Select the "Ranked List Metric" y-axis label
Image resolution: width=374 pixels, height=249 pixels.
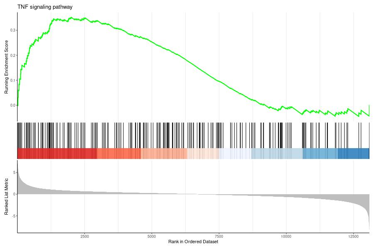(x=6, y=197)
